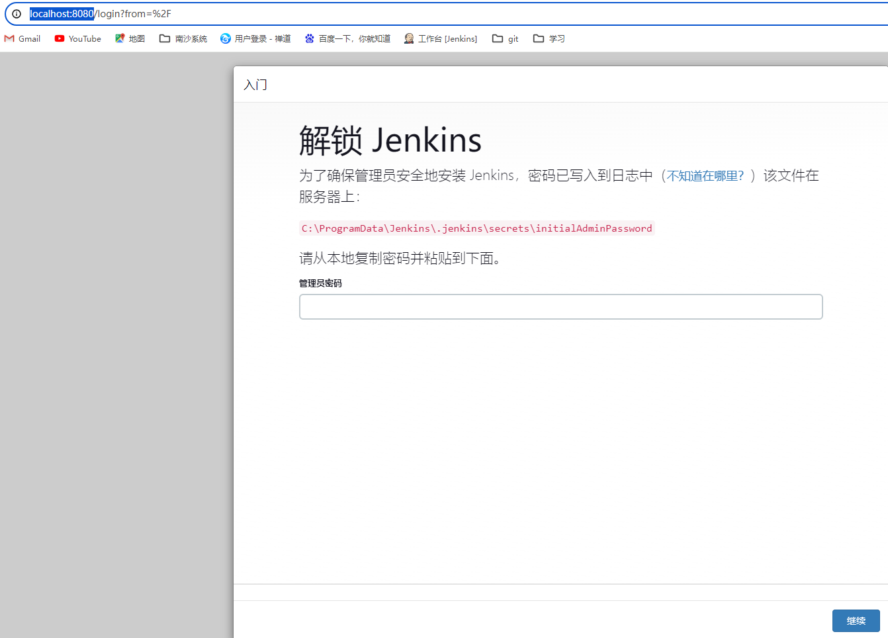
Task: Open the 用户登录 - 禅道 bookmark
Action: tap(255, 39)
